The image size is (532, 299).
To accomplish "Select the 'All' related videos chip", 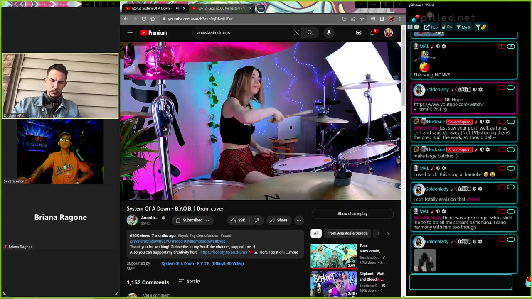I will [316, 233].
